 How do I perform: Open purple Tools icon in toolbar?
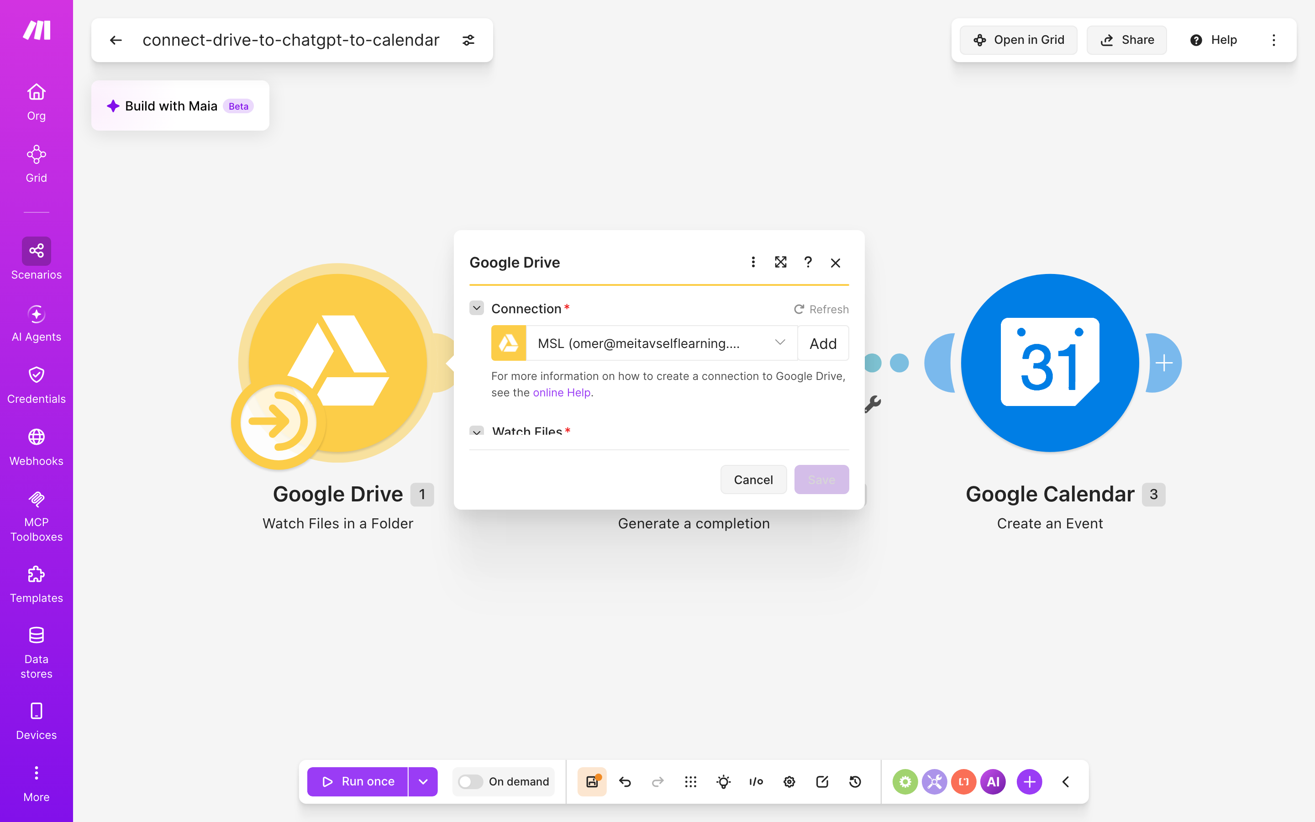934,781
